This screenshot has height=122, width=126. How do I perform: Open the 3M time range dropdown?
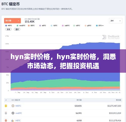click(116, 21)
